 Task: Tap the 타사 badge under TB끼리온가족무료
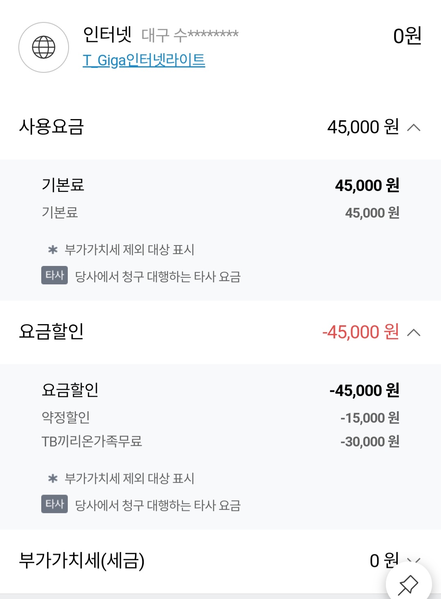(54, 504)
